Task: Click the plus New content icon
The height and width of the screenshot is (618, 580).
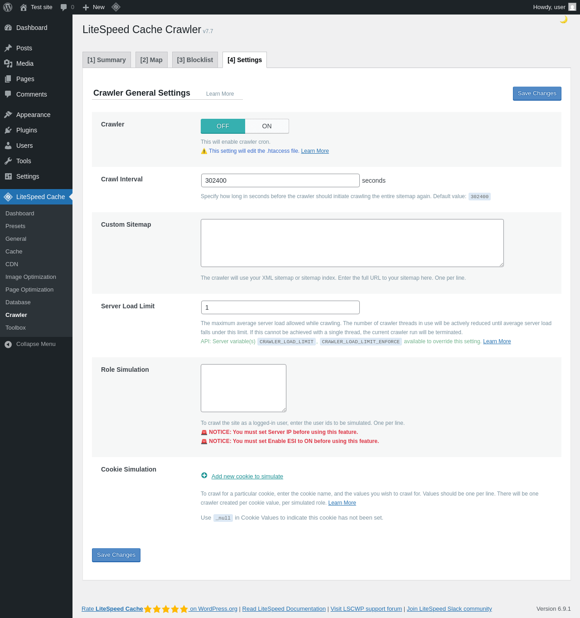Action: (86, 7)
